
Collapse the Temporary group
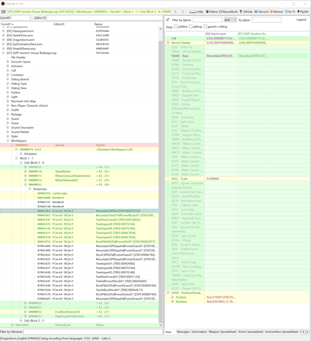(30, 189)
